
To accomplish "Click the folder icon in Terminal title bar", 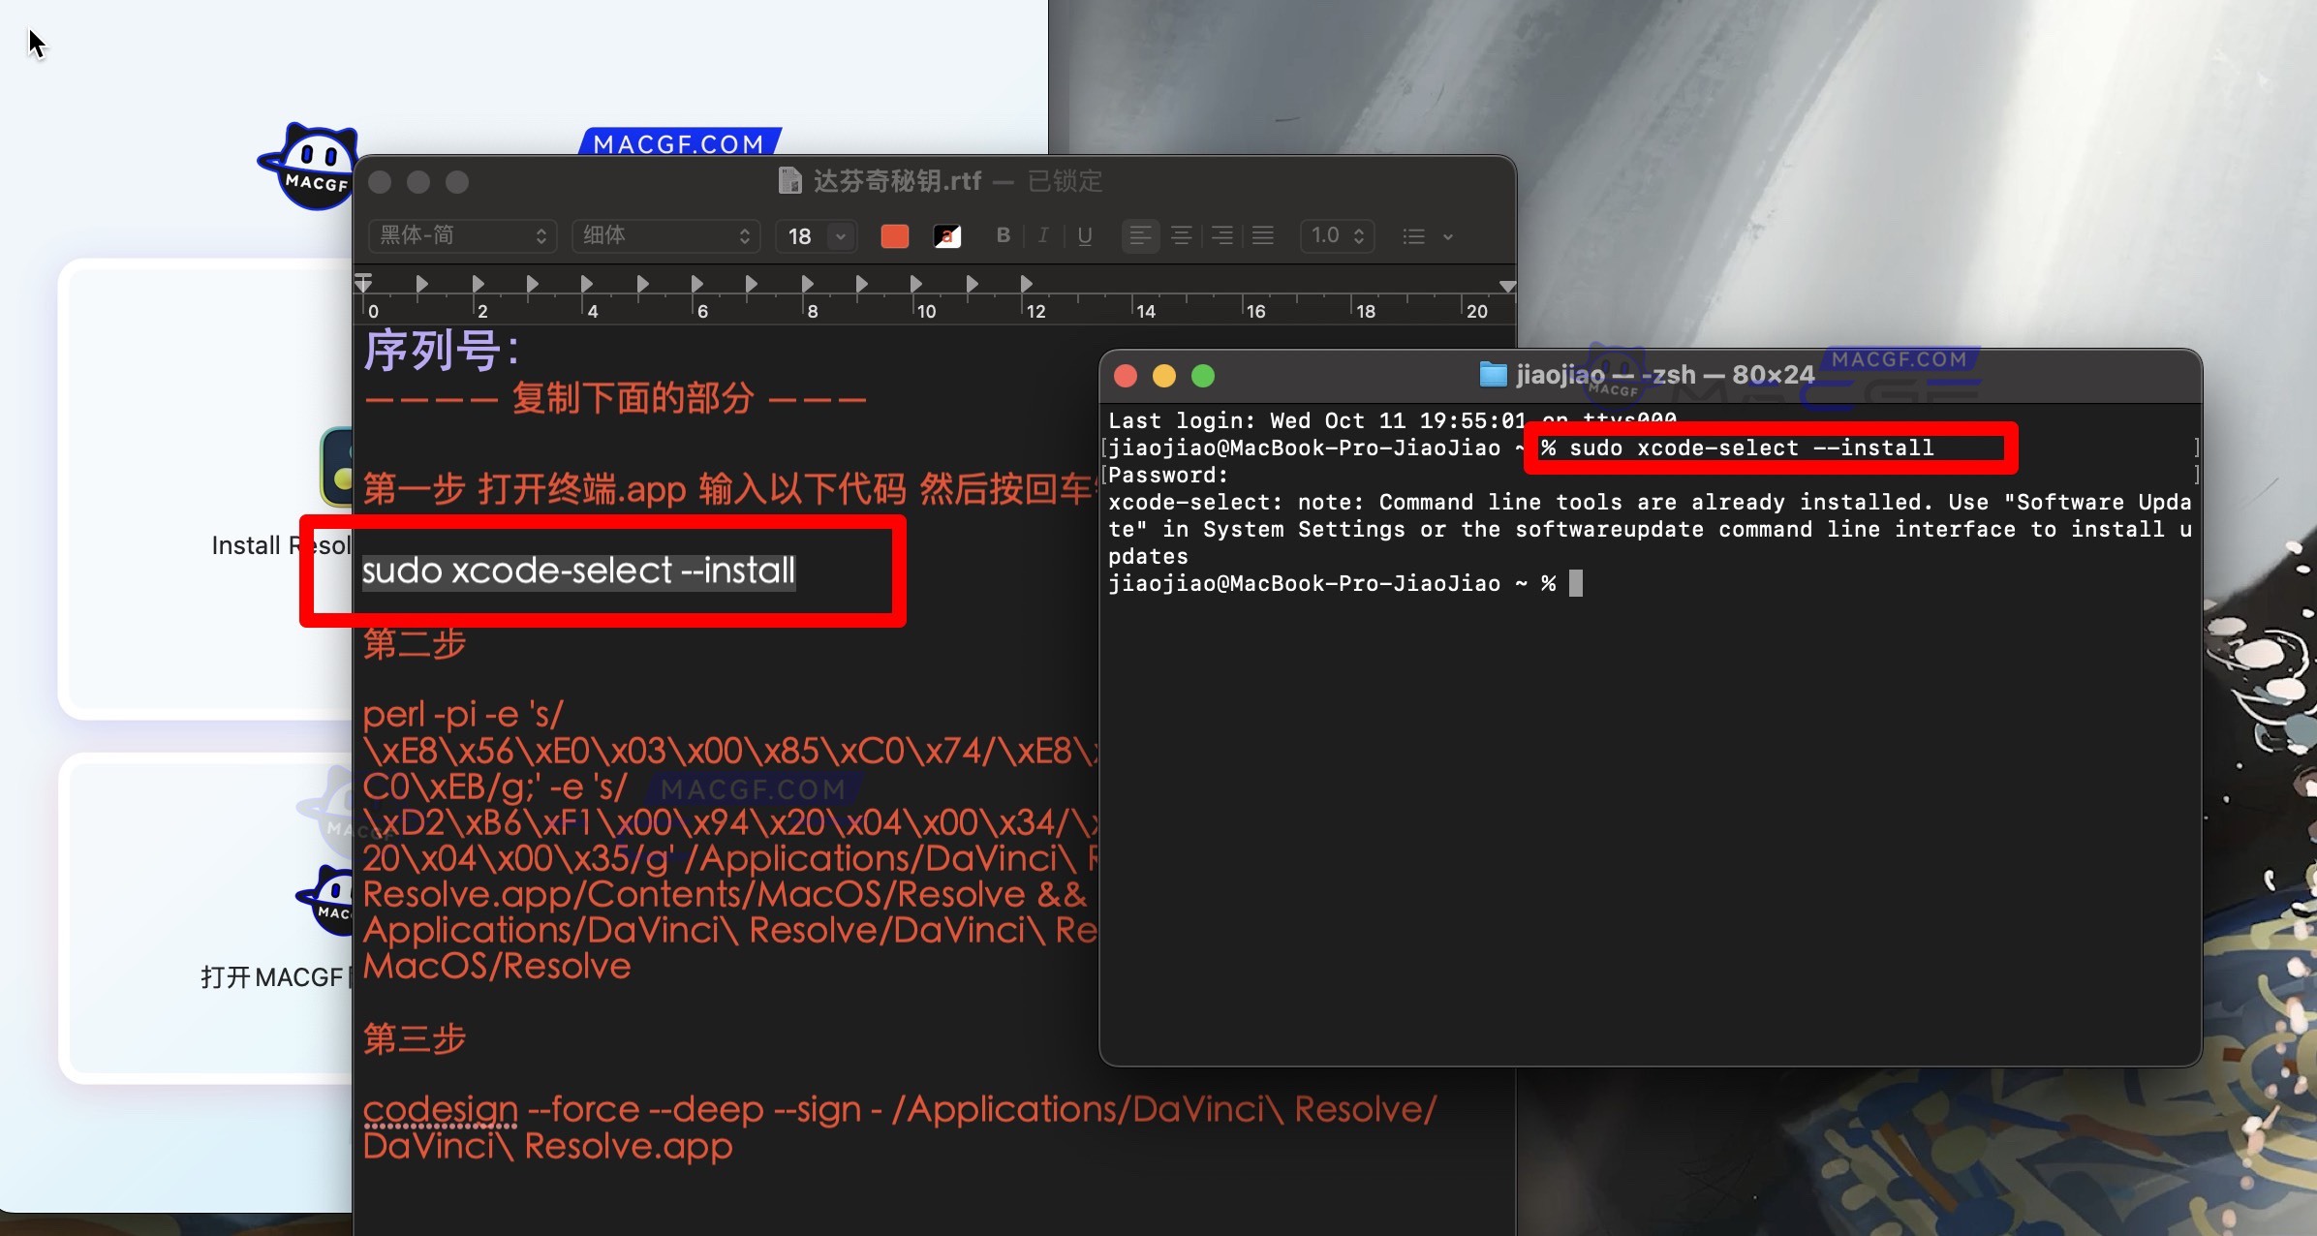I will click(x=1492, y=375).
